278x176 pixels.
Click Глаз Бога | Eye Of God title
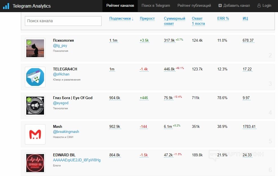(x=73, y=98)
